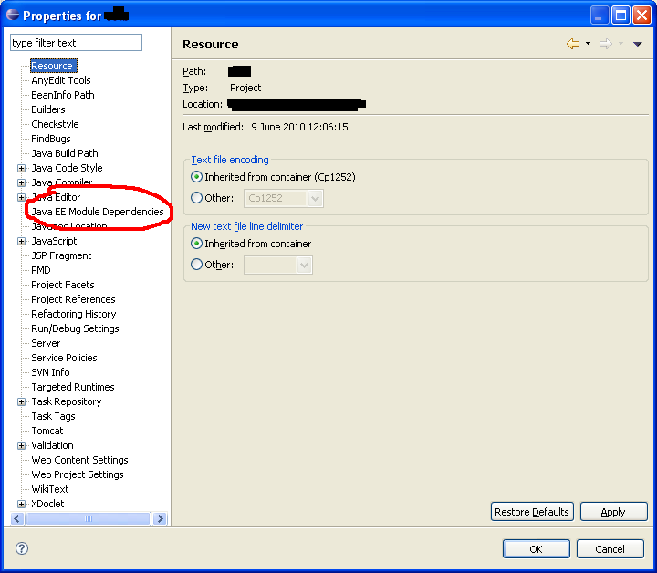Open back history dropdown arrow
Image resolution: width=657 pixels, height=573 pixels.
[588, 44]
